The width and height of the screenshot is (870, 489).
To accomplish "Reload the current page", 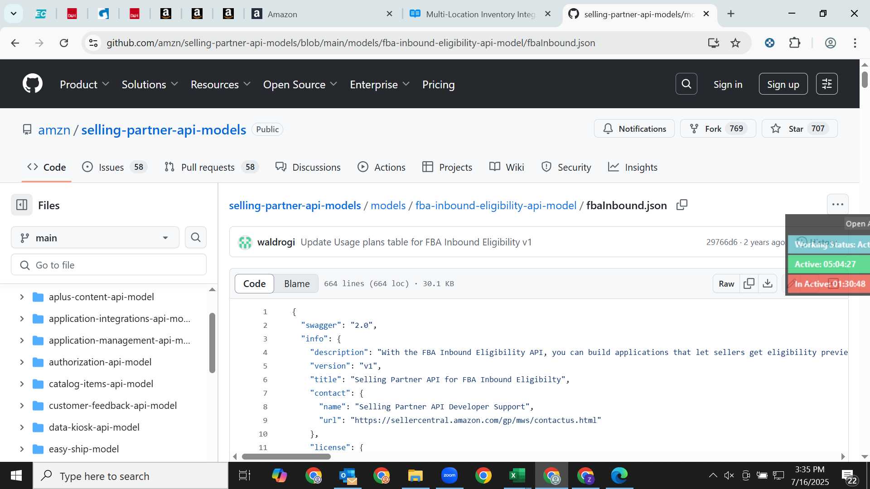I will coord(64,43).
